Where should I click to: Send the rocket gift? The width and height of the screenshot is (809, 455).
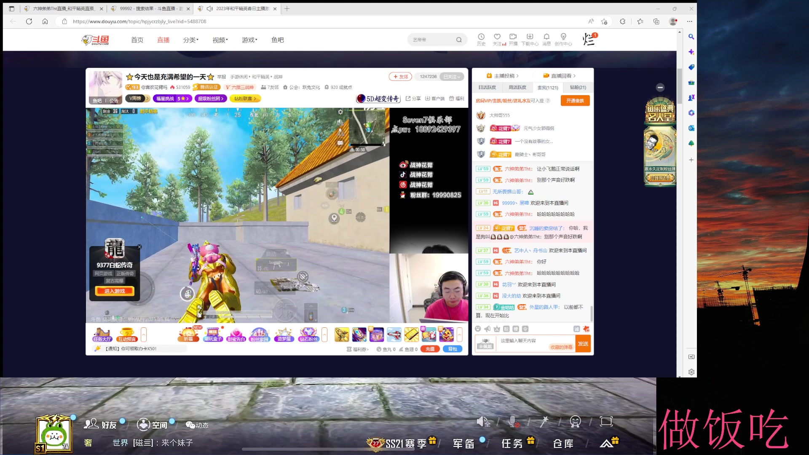342,335
